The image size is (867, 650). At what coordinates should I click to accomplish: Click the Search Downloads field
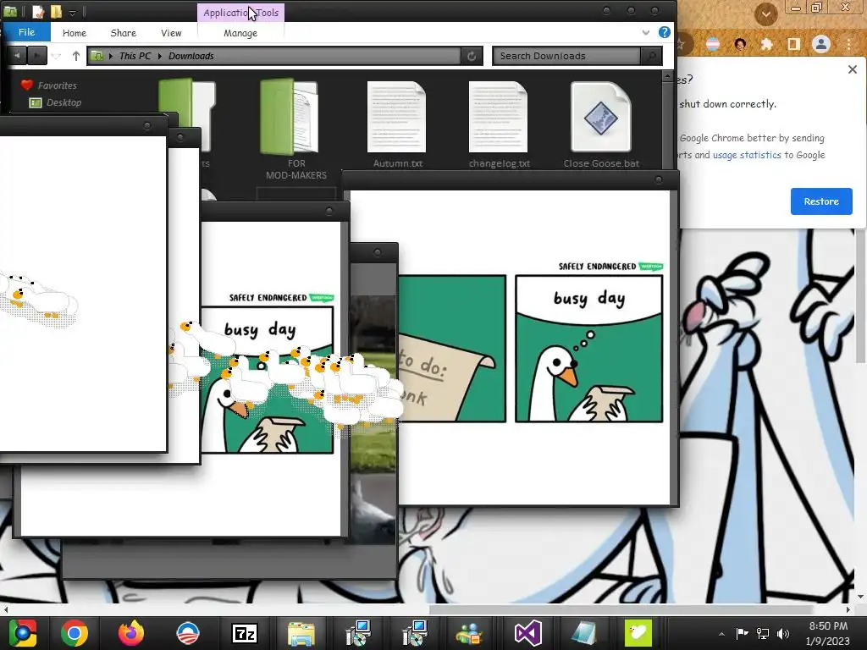point(566,56)
